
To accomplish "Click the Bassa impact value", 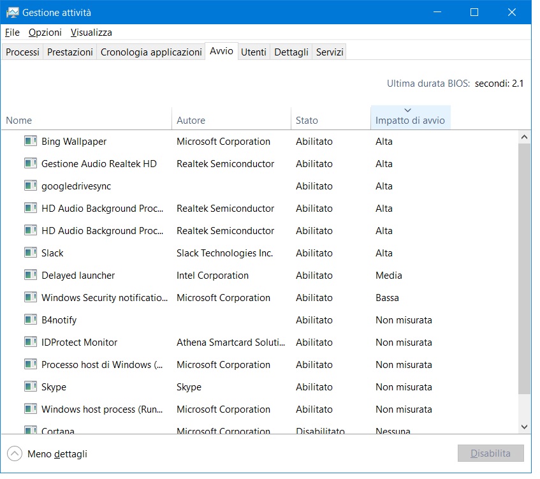I will 387,298.
